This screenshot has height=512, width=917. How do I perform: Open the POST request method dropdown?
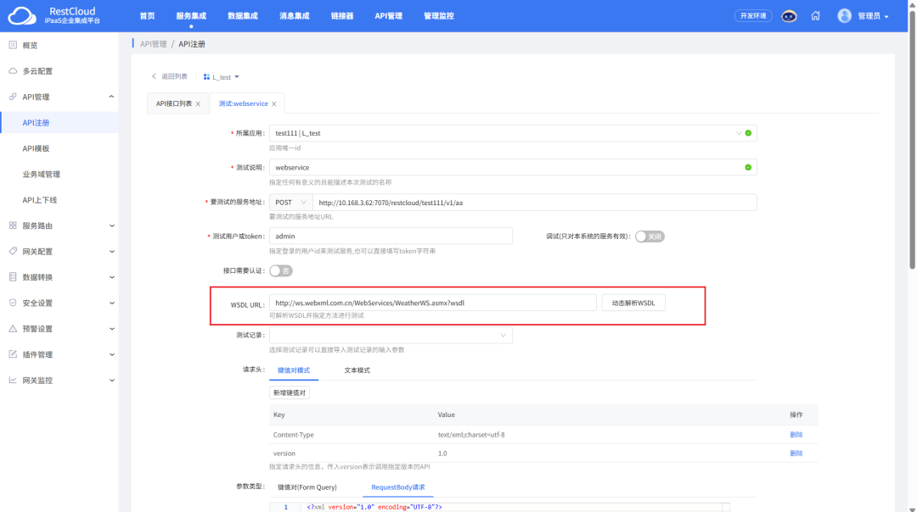pos(290,203)
